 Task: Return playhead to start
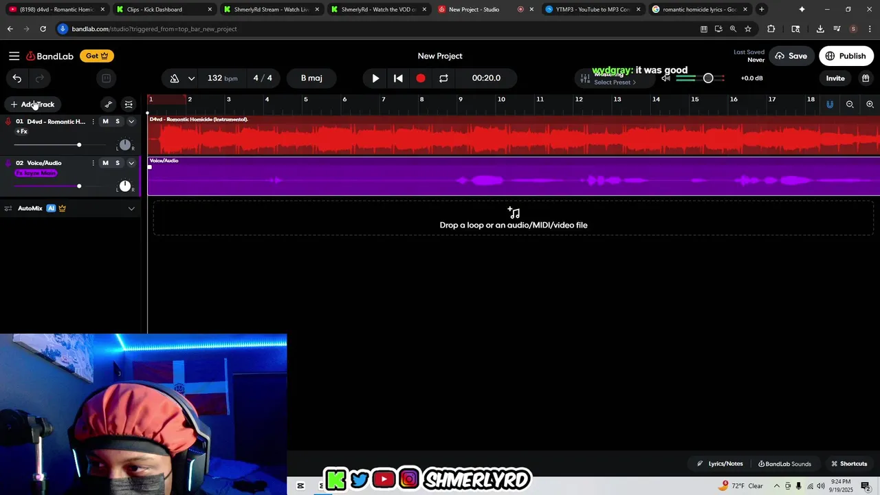[x=398, y=78]
